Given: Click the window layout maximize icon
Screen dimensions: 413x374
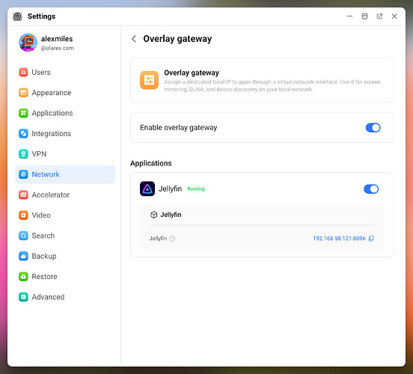Looking at the screenshot, I should (364, 16).
